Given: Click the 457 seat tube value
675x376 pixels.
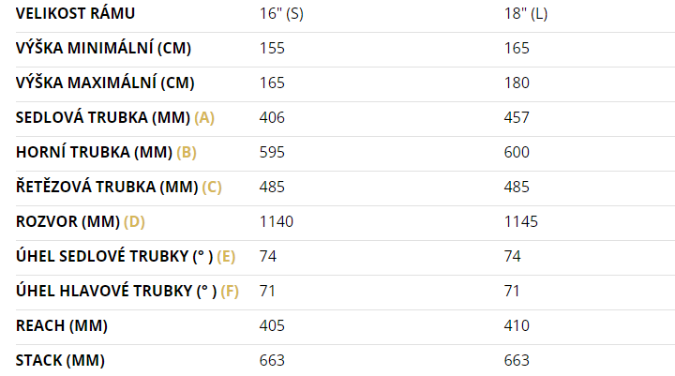Looking at the screenshot, I should coord(517,117).
